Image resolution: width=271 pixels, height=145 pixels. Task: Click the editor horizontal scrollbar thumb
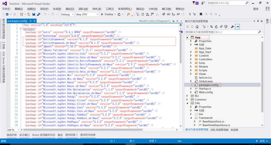coord(83,130)
